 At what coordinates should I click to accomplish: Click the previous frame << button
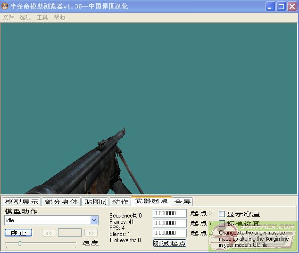coord(49,233)
